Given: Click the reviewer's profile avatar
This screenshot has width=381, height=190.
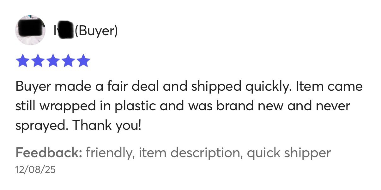Looking at the screenshot, I should click(x=30, y=30).
